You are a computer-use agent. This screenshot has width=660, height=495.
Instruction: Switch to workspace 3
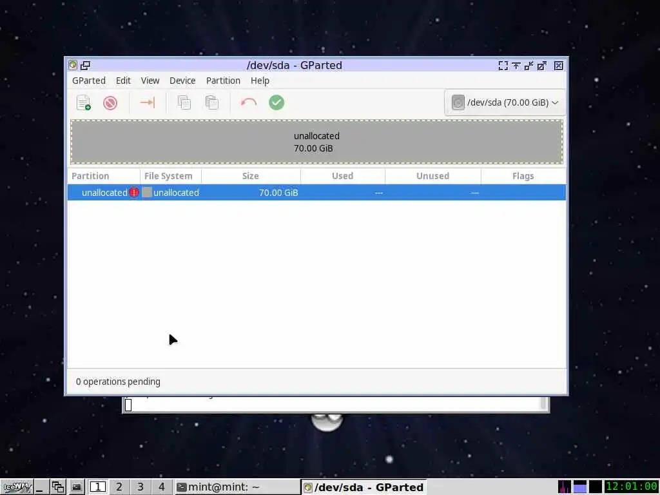[140, 487]
